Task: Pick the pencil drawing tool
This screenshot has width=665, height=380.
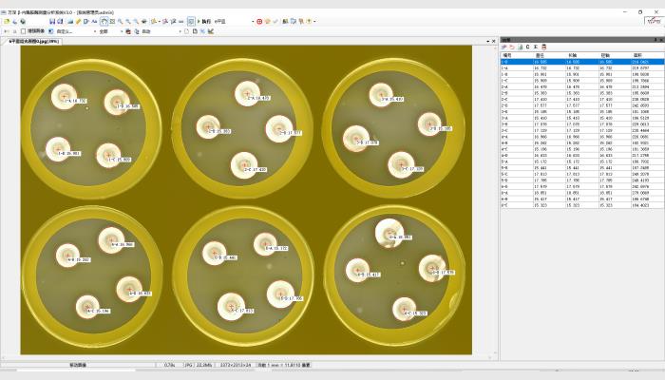Action: coord(79,21)
